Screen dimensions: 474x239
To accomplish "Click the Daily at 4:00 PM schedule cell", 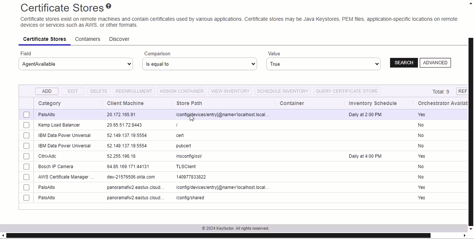I will 365,156.
